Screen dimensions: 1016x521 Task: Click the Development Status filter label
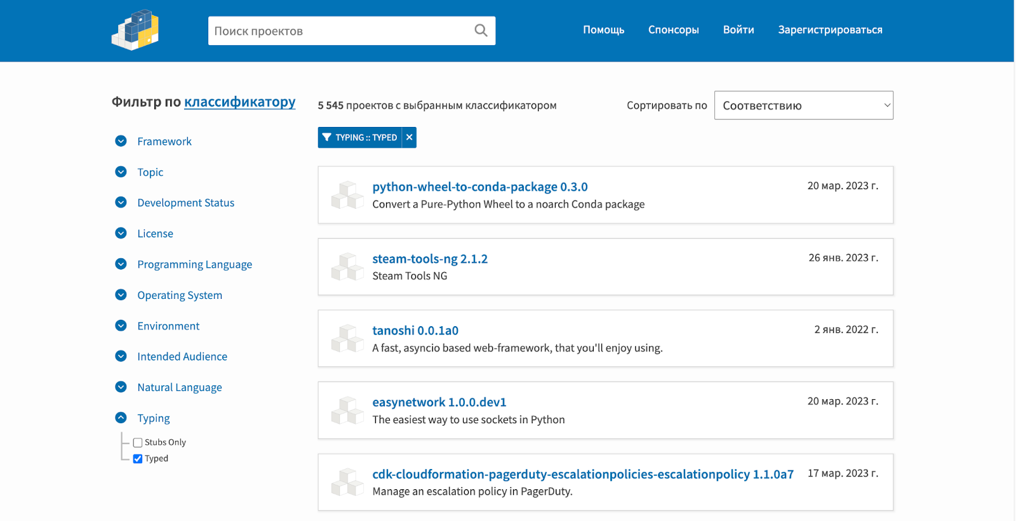(x=186, y=202)
